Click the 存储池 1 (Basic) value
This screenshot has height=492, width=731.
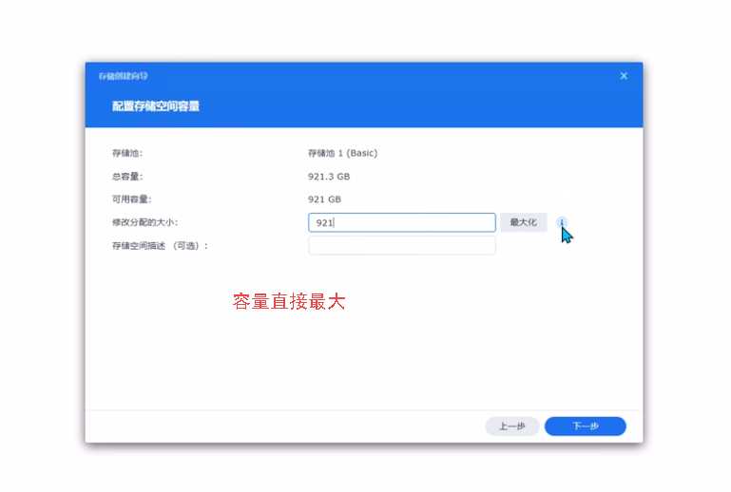point(342,153)
